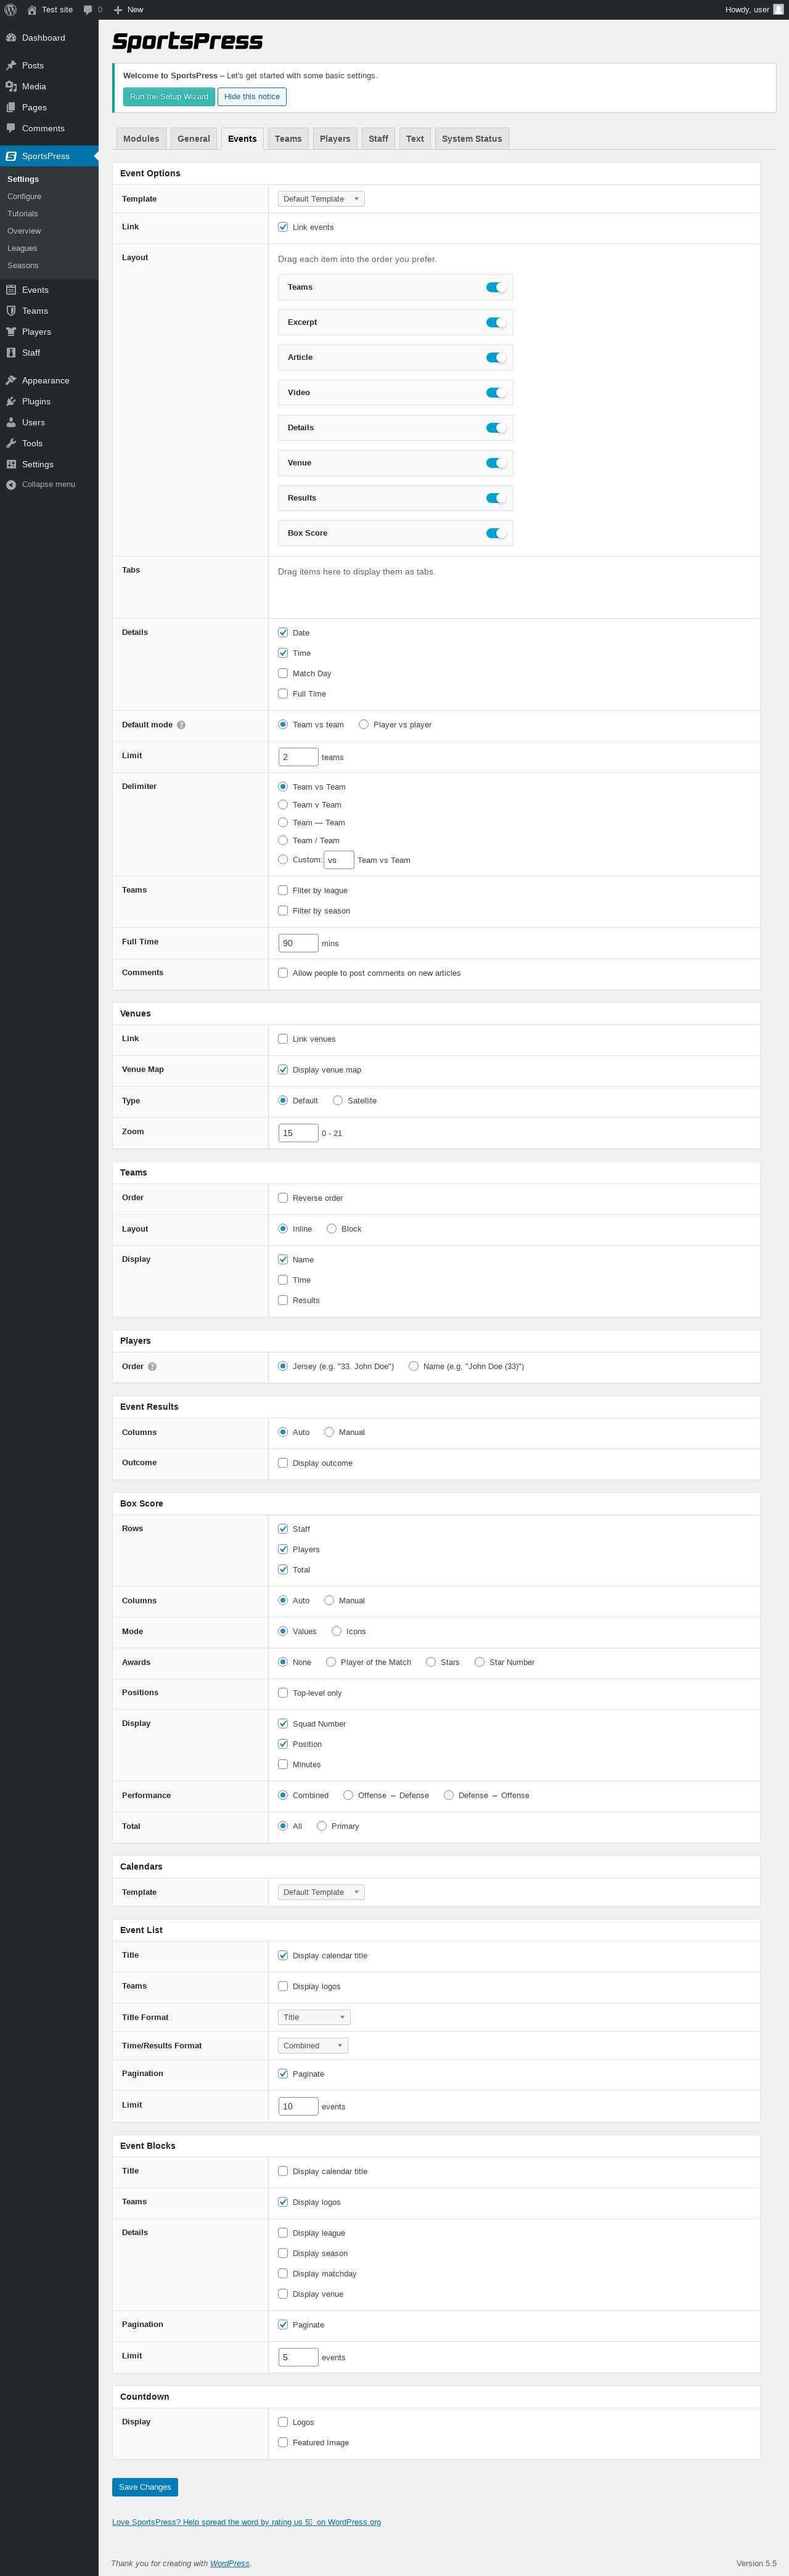Image resolution: width=789 pixels, height=2576 pixels.
Task: Click Users icon in sidebar
Action: click(11, 423)
